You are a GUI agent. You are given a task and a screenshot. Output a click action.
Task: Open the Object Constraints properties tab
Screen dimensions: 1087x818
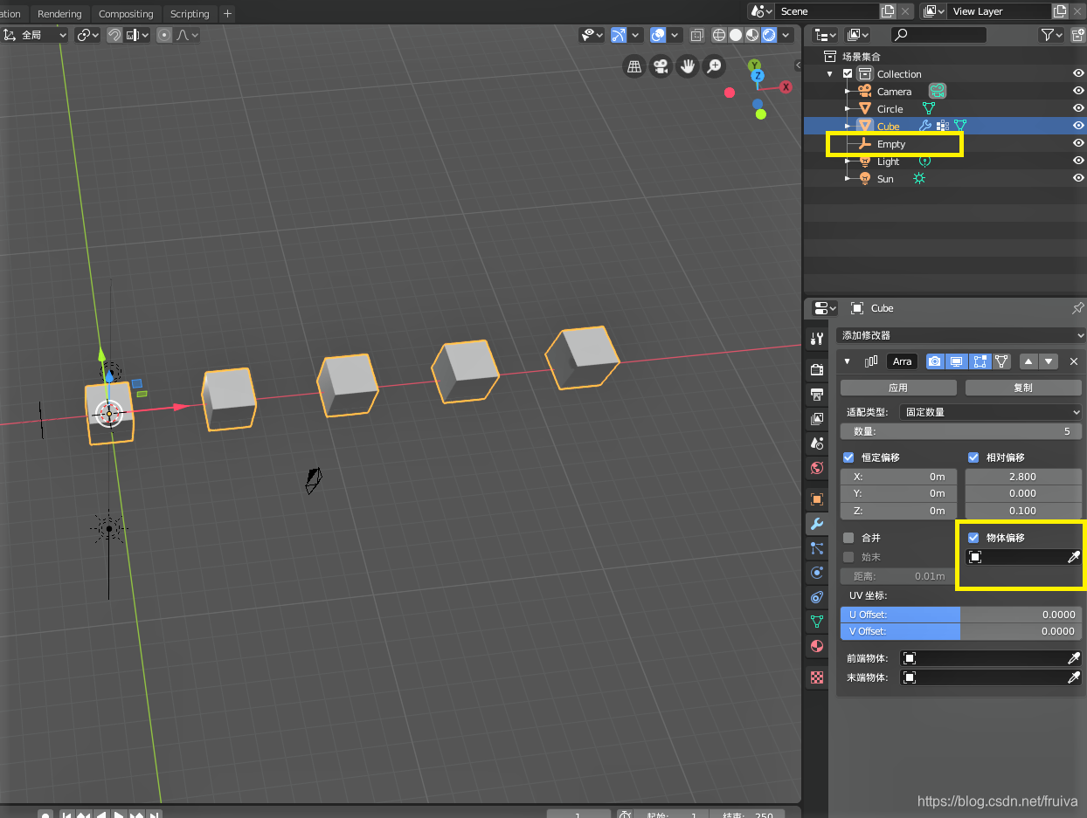point(817,597)
